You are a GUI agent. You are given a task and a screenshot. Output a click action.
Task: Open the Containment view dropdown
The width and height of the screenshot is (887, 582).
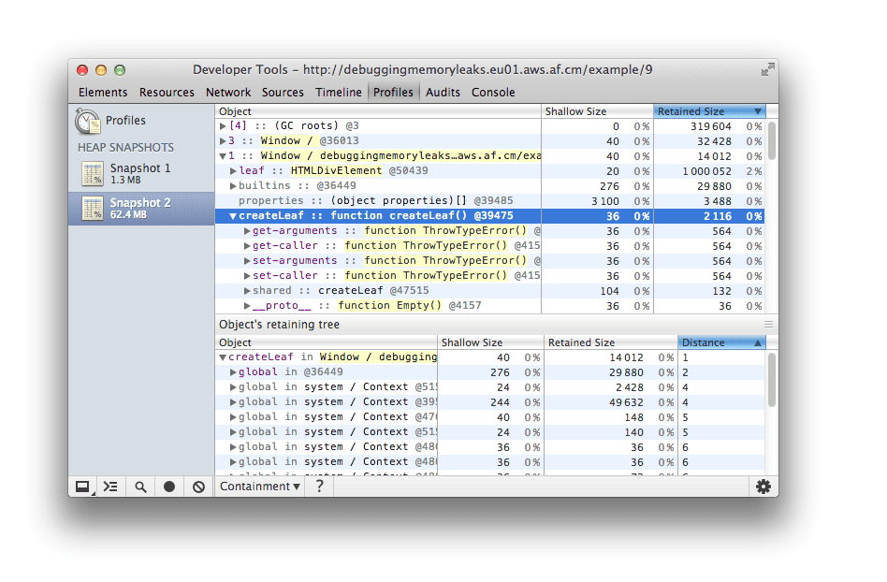click(260, 487)
